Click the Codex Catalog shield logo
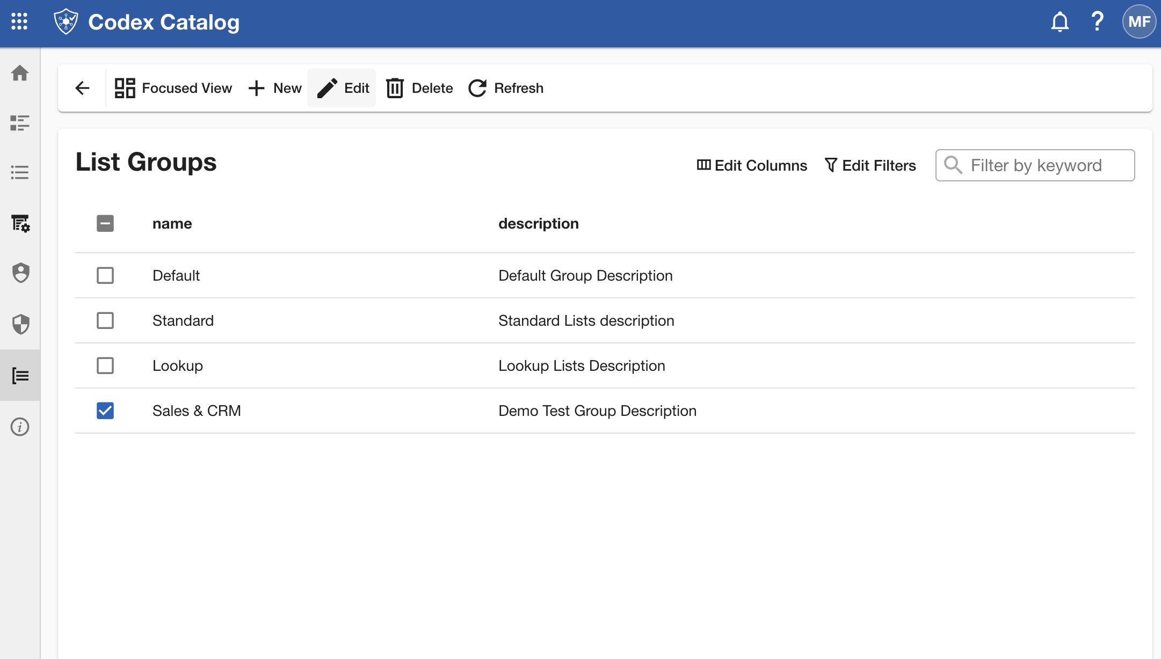This screenshot has height=659, width=1161. coord(66,21)
